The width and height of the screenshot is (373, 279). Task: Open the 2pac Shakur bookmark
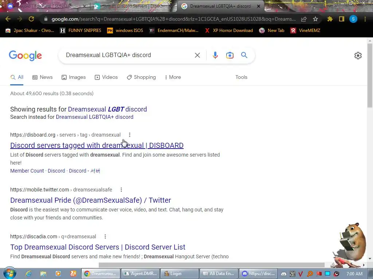(30, 31)
